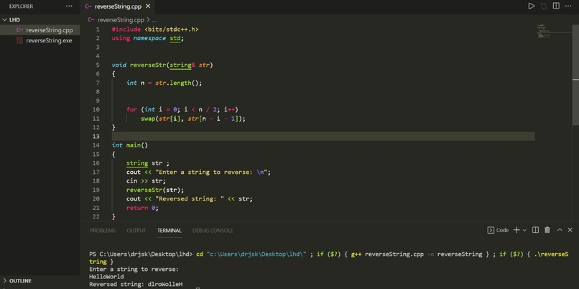Split the terminal panel
The height and width of the screenshot is (289, 579).
tap(535, 230)
